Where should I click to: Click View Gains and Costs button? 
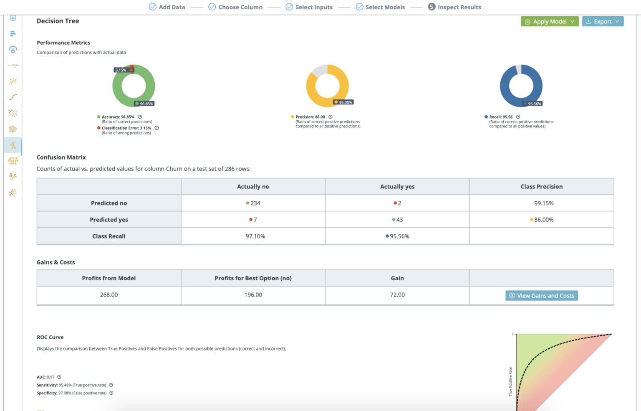pos(542,296)
